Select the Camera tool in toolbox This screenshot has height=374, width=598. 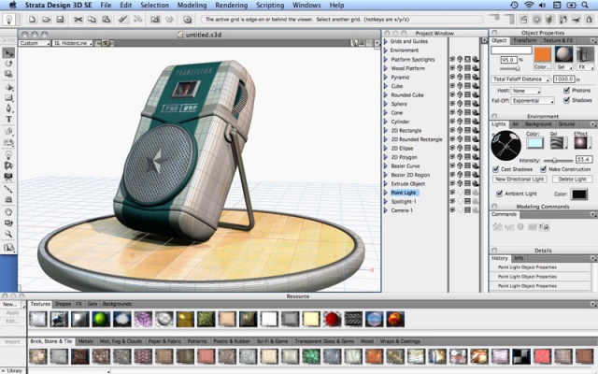point(8,177)
